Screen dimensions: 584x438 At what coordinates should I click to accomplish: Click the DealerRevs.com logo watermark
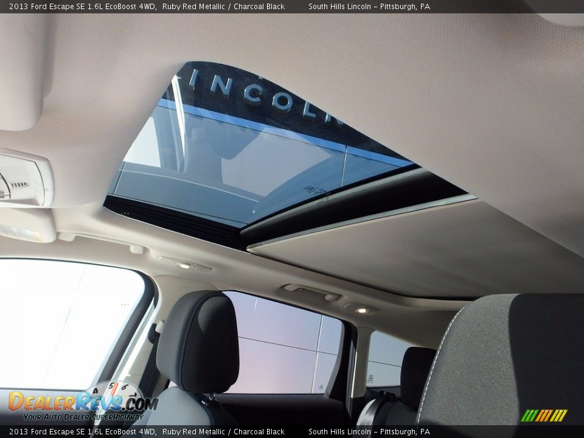pos(82,401)
